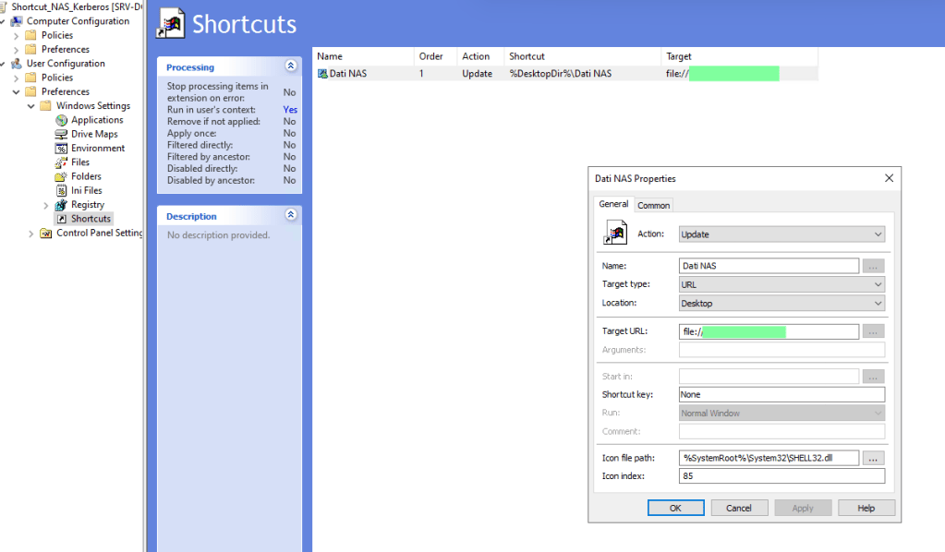Click the Computer Configuration icon

(x=17, y=21)
